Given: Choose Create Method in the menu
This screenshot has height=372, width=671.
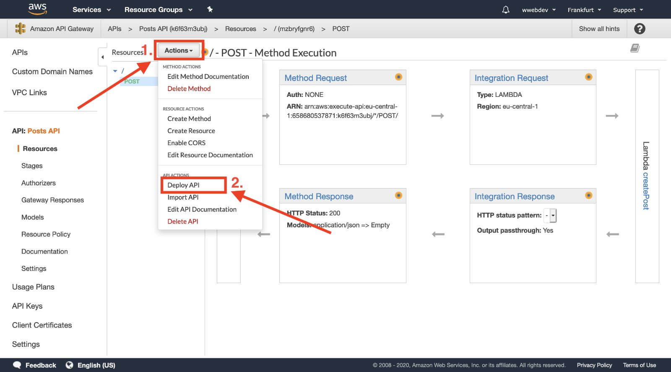Looking at the screenshot, I should tap(189, 119).
